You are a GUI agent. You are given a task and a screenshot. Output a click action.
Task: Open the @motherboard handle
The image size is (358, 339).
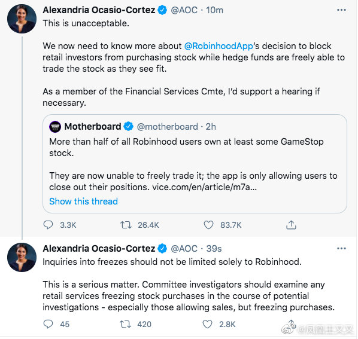pyautogui.click(x=168, y=127)
